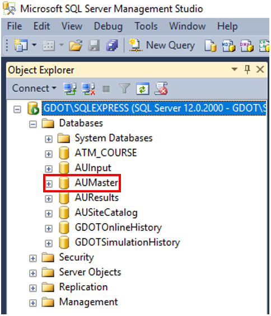
Task: Open the Window menu
Action: point(188,26)
